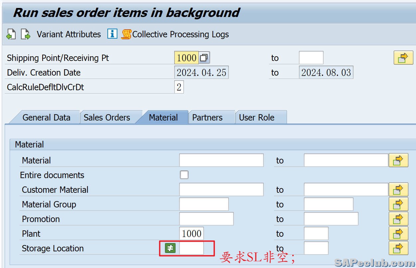Open multiple selection for Material Group
This screenshot has width=416, height=268.
398,204
